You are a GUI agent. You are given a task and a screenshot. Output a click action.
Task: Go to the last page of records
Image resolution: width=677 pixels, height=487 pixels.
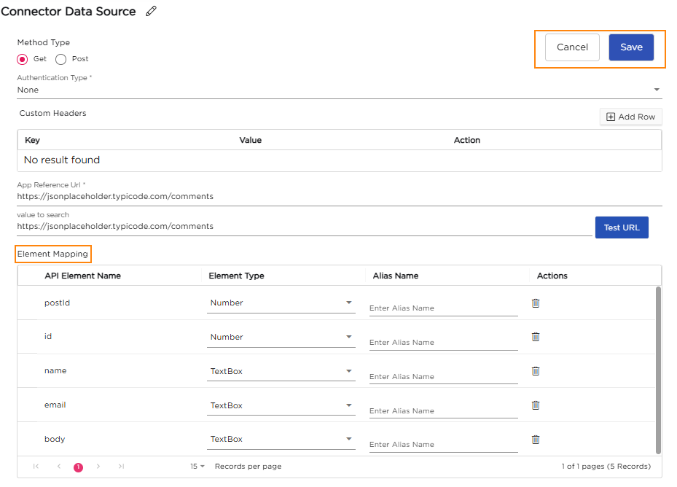point(121,467)
